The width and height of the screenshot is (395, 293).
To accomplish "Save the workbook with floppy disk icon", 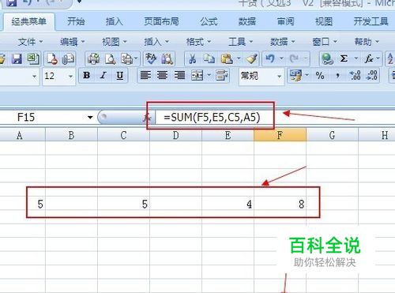I will (17, 58).
